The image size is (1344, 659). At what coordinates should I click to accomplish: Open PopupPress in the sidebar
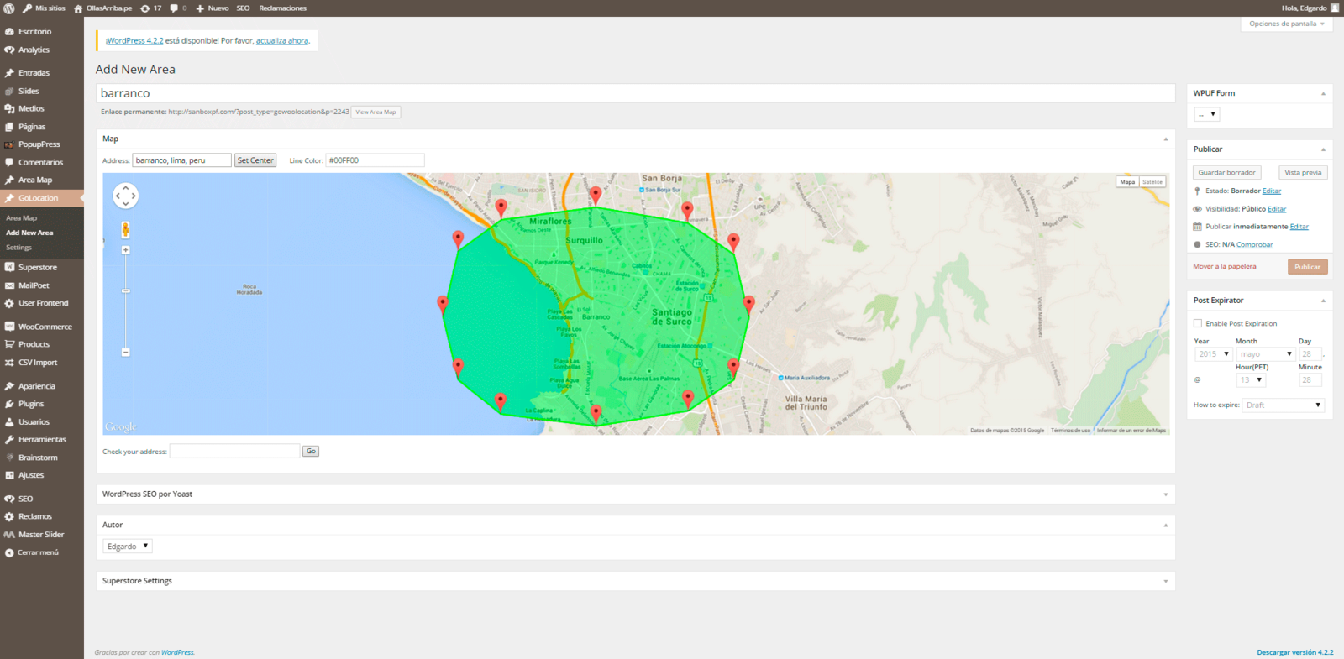[x=39, y=144]
